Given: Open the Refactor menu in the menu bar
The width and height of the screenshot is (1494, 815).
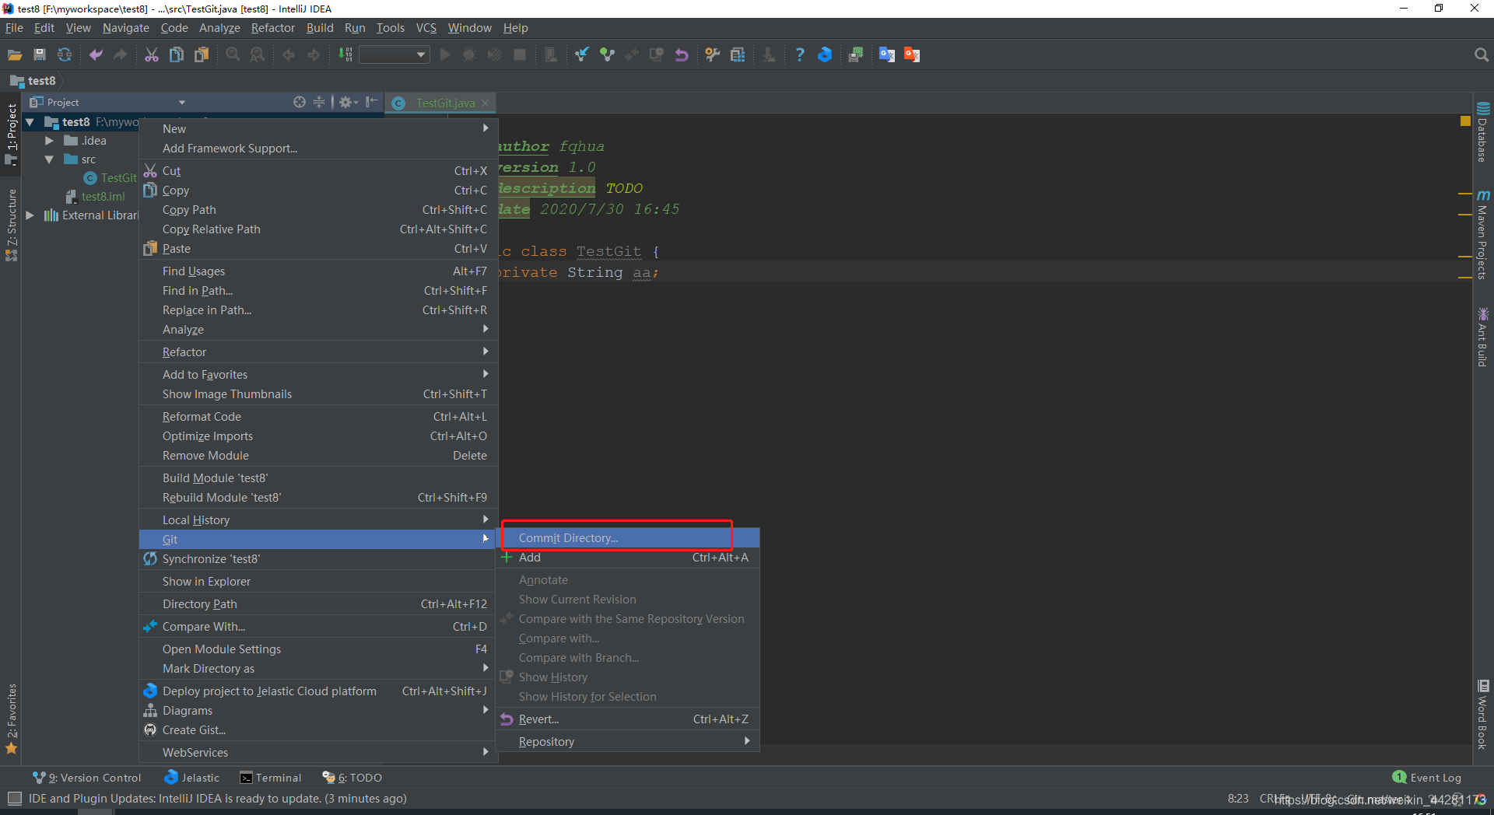Looking at the screenshot, I should pyautogui.click(x=272, y=28).
